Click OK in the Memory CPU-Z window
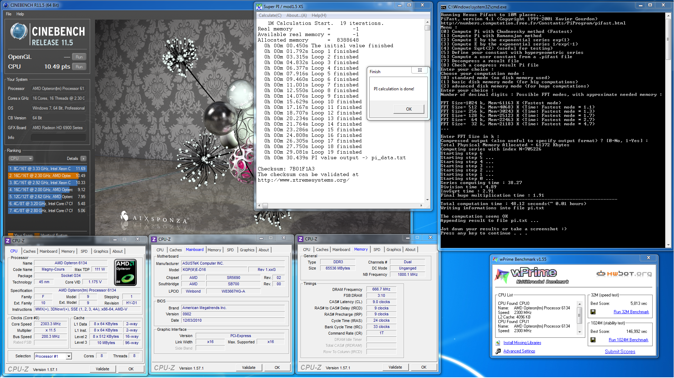The height and width of the screenshot is (378, 674). (424, 367)
